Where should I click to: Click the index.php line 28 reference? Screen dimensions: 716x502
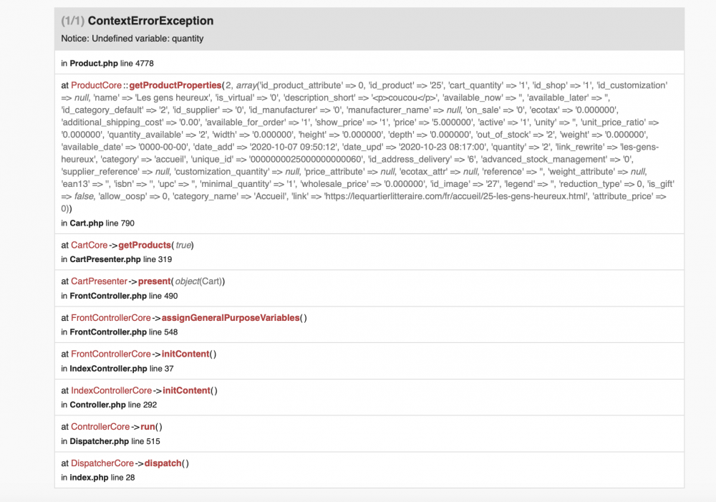point(98,478)
